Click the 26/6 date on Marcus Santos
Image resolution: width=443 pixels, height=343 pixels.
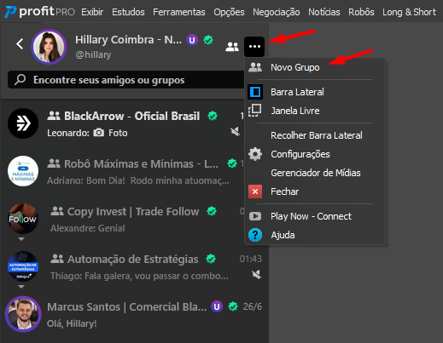253,306
